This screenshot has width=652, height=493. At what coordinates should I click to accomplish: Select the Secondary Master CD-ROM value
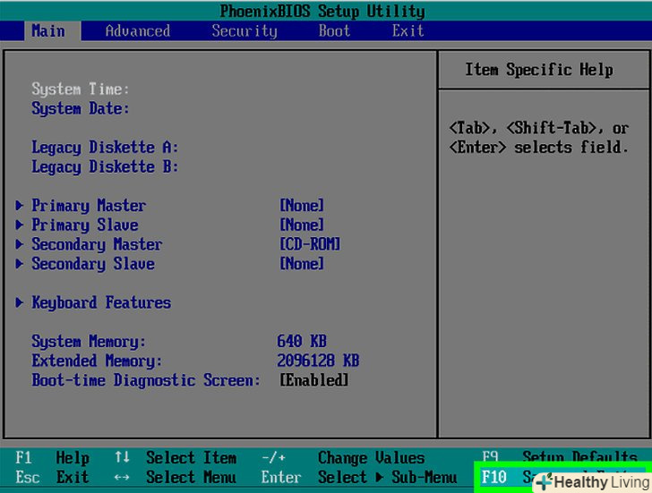[x=310, y=245]
